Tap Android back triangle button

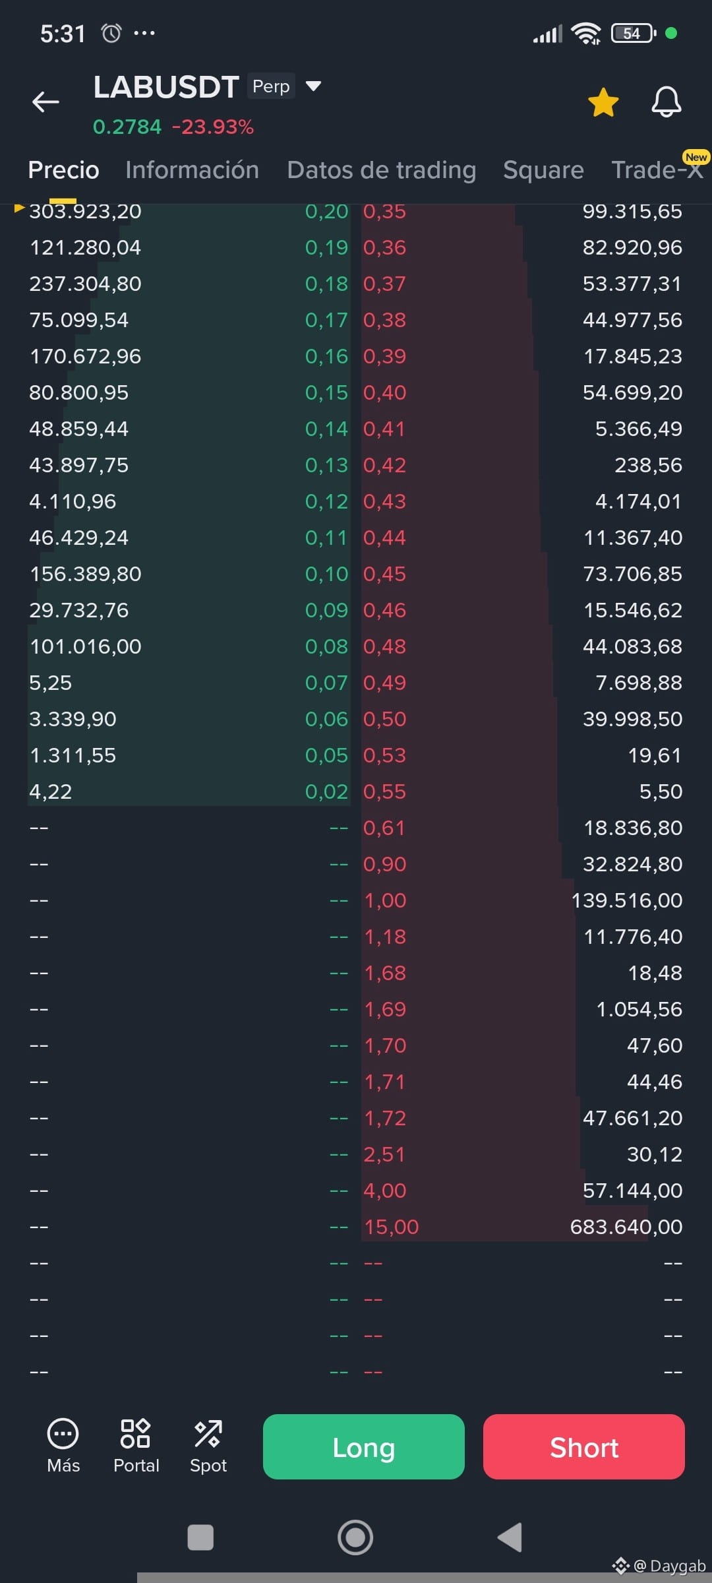510,1537
